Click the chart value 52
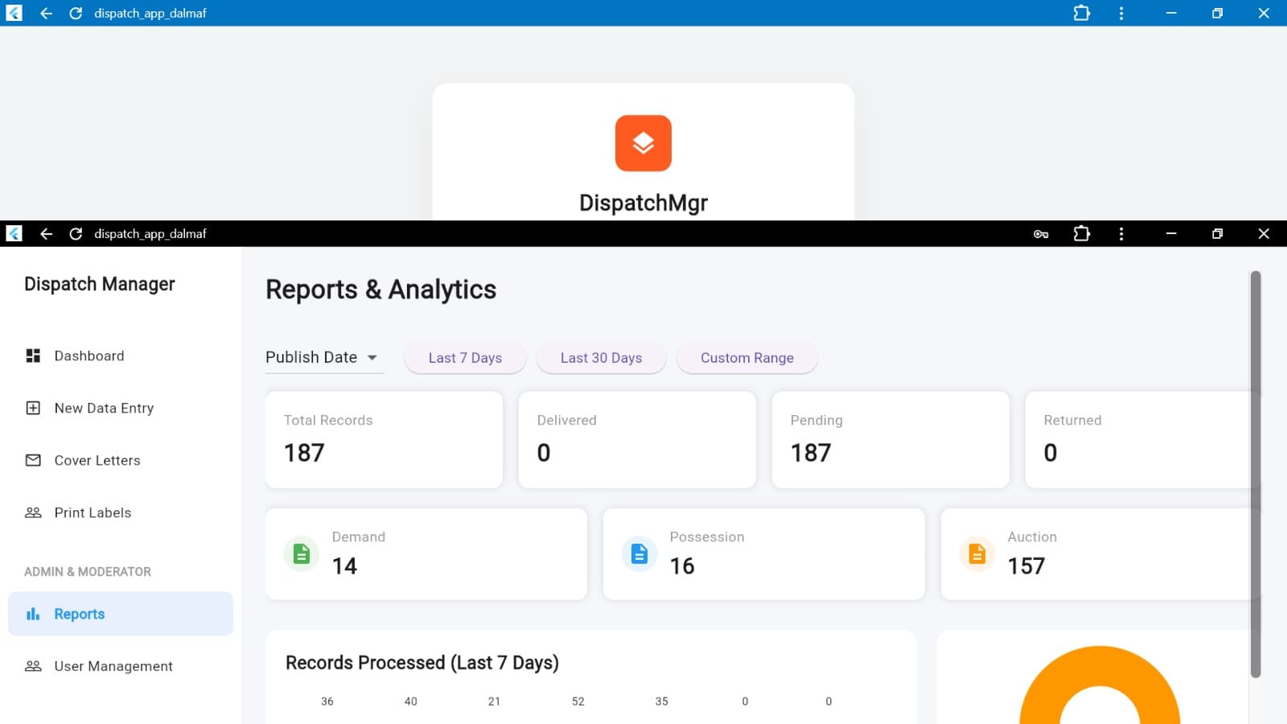This screenshot has width=1287, height=724. [x=578, y=701]
